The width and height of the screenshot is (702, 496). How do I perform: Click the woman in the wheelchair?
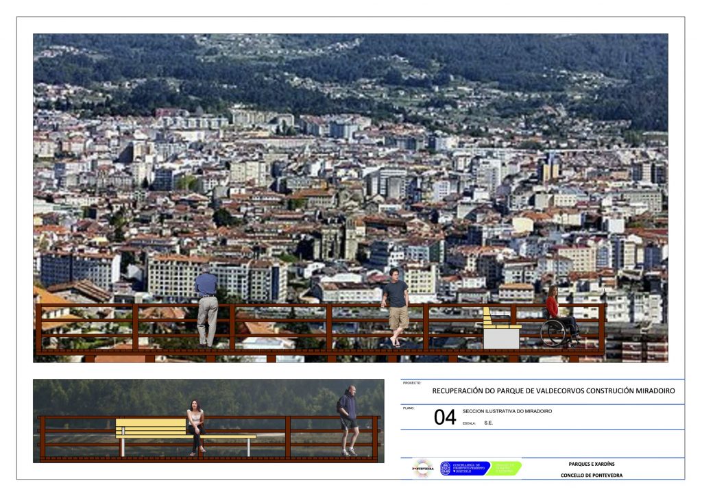[559, 317]
